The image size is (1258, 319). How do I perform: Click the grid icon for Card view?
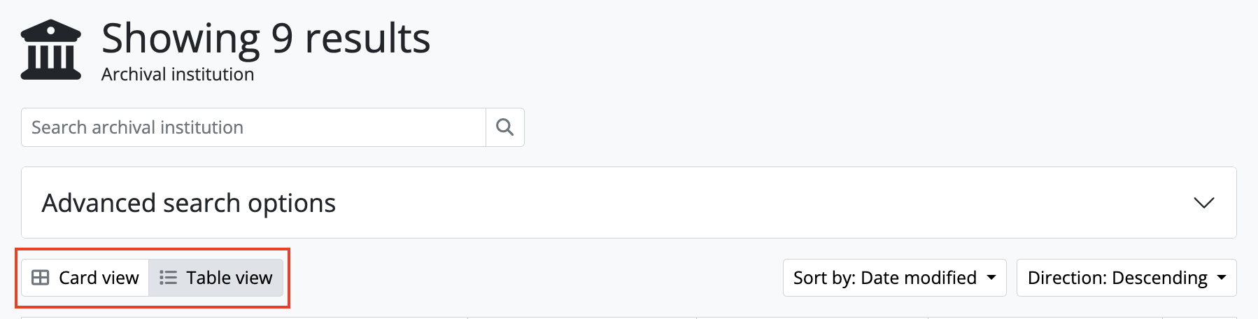tap(41, 278)
